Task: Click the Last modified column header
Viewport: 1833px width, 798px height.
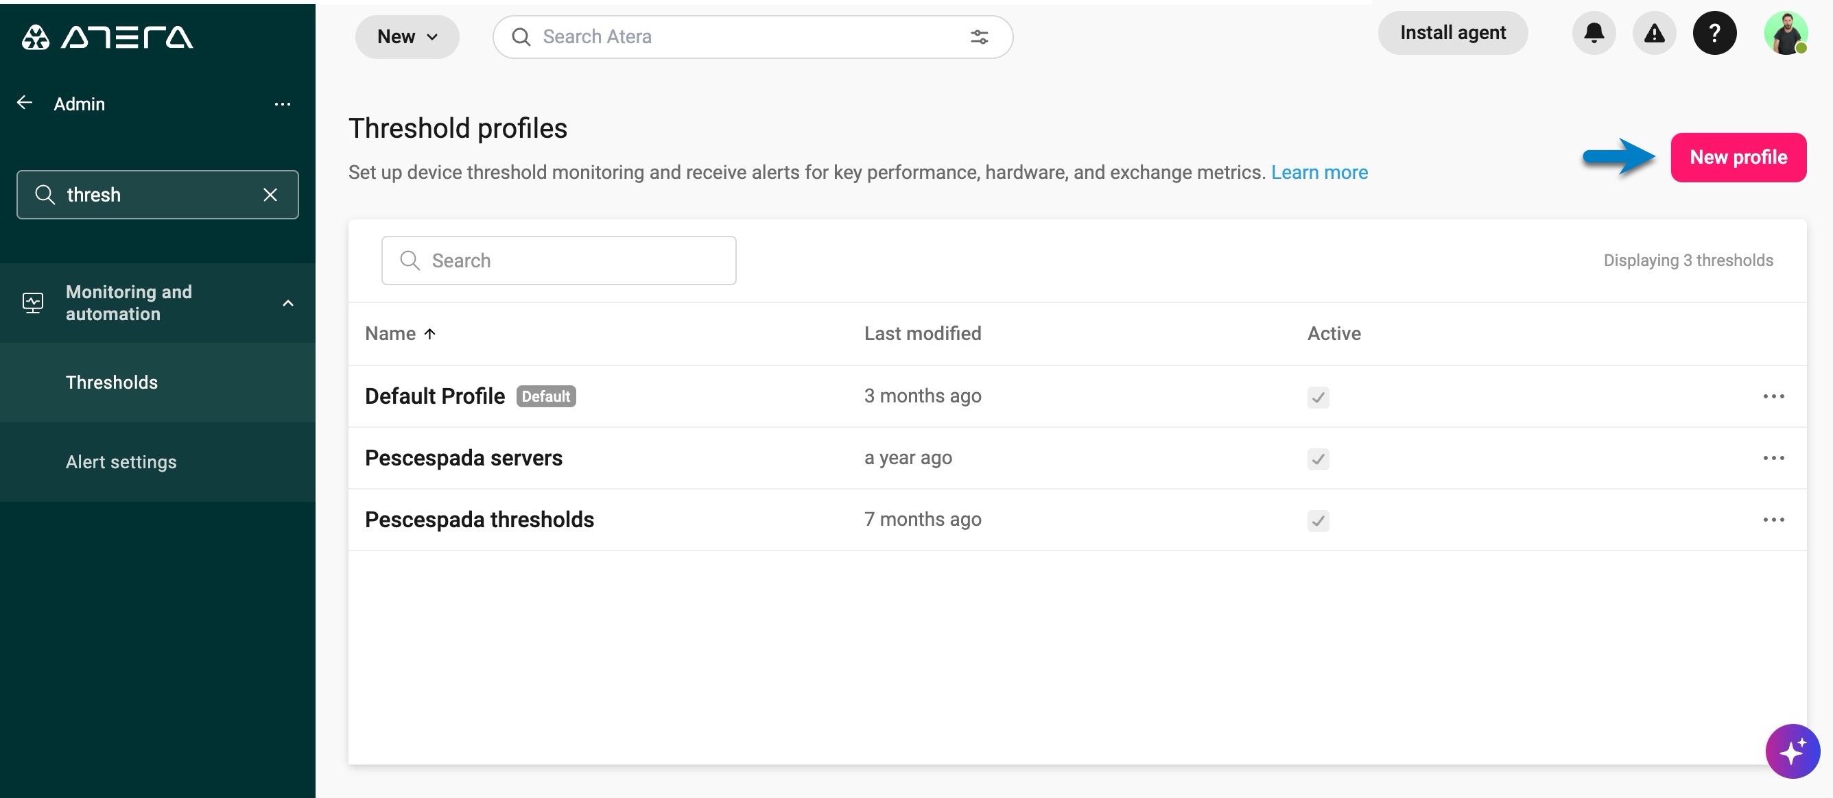Action: coord(922,333)
